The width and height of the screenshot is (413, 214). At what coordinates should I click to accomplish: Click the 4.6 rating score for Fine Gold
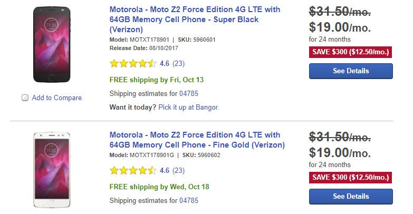coord(164,170)
